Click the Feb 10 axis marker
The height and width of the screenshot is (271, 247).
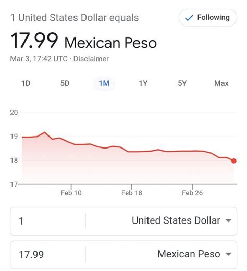point(71,193)
